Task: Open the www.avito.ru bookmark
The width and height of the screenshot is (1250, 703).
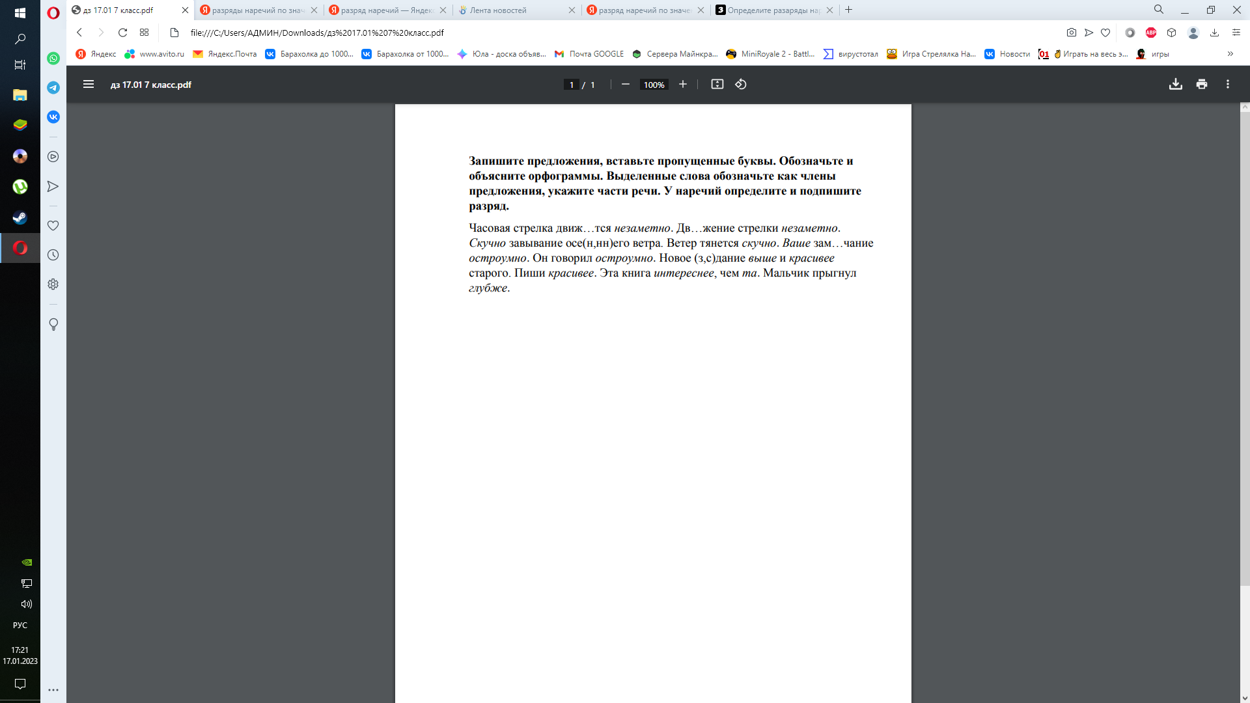Action: click(154, 54)
